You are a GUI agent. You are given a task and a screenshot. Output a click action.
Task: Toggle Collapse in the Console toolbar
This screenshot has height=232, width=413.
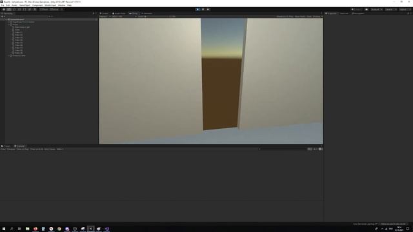(11, 149)
